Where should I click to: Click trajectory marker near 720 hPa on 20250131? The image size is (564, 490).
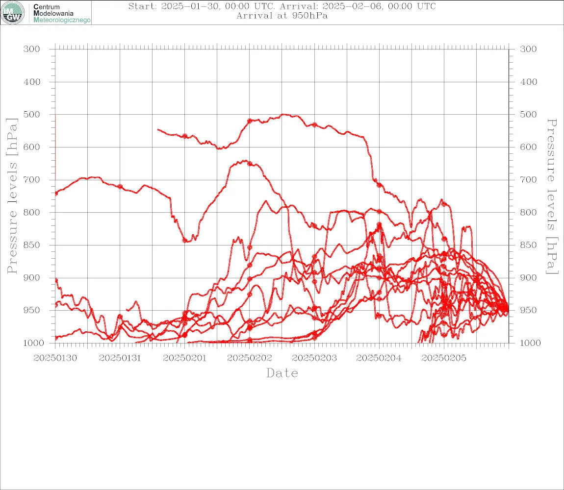[x=120, y=187]
